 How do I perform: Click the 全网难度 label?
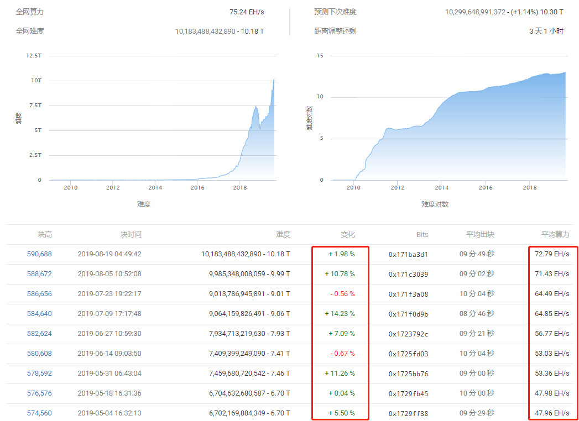click(x=29, y=31)
